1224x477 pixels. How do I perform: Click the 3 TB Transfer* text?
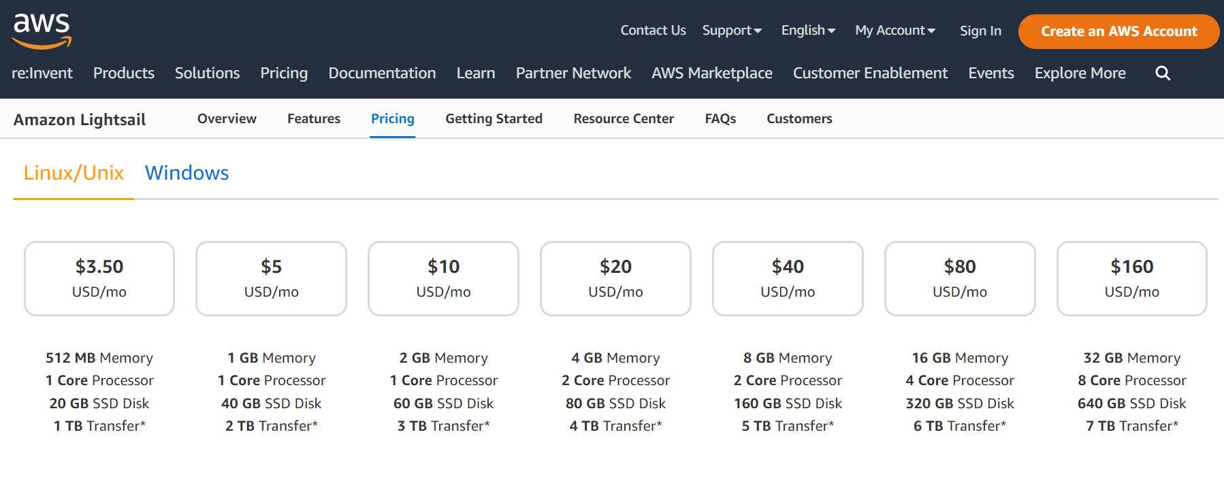coord(444,426)
